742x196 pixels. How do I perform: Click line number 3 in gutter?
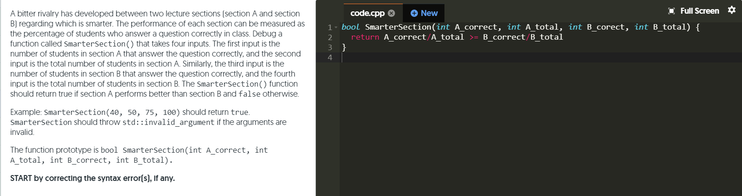pyautogui.click(x=330, y=47)
